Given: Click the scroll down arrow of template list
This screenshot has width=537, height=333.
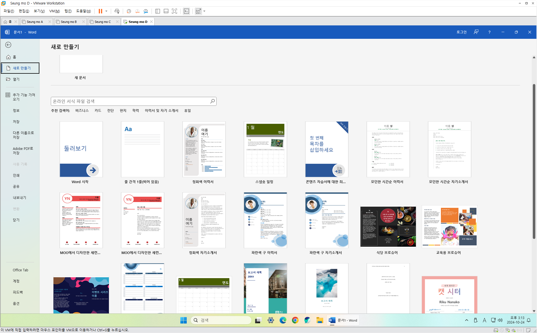Looking at the screenshot, I should point(534,311).
